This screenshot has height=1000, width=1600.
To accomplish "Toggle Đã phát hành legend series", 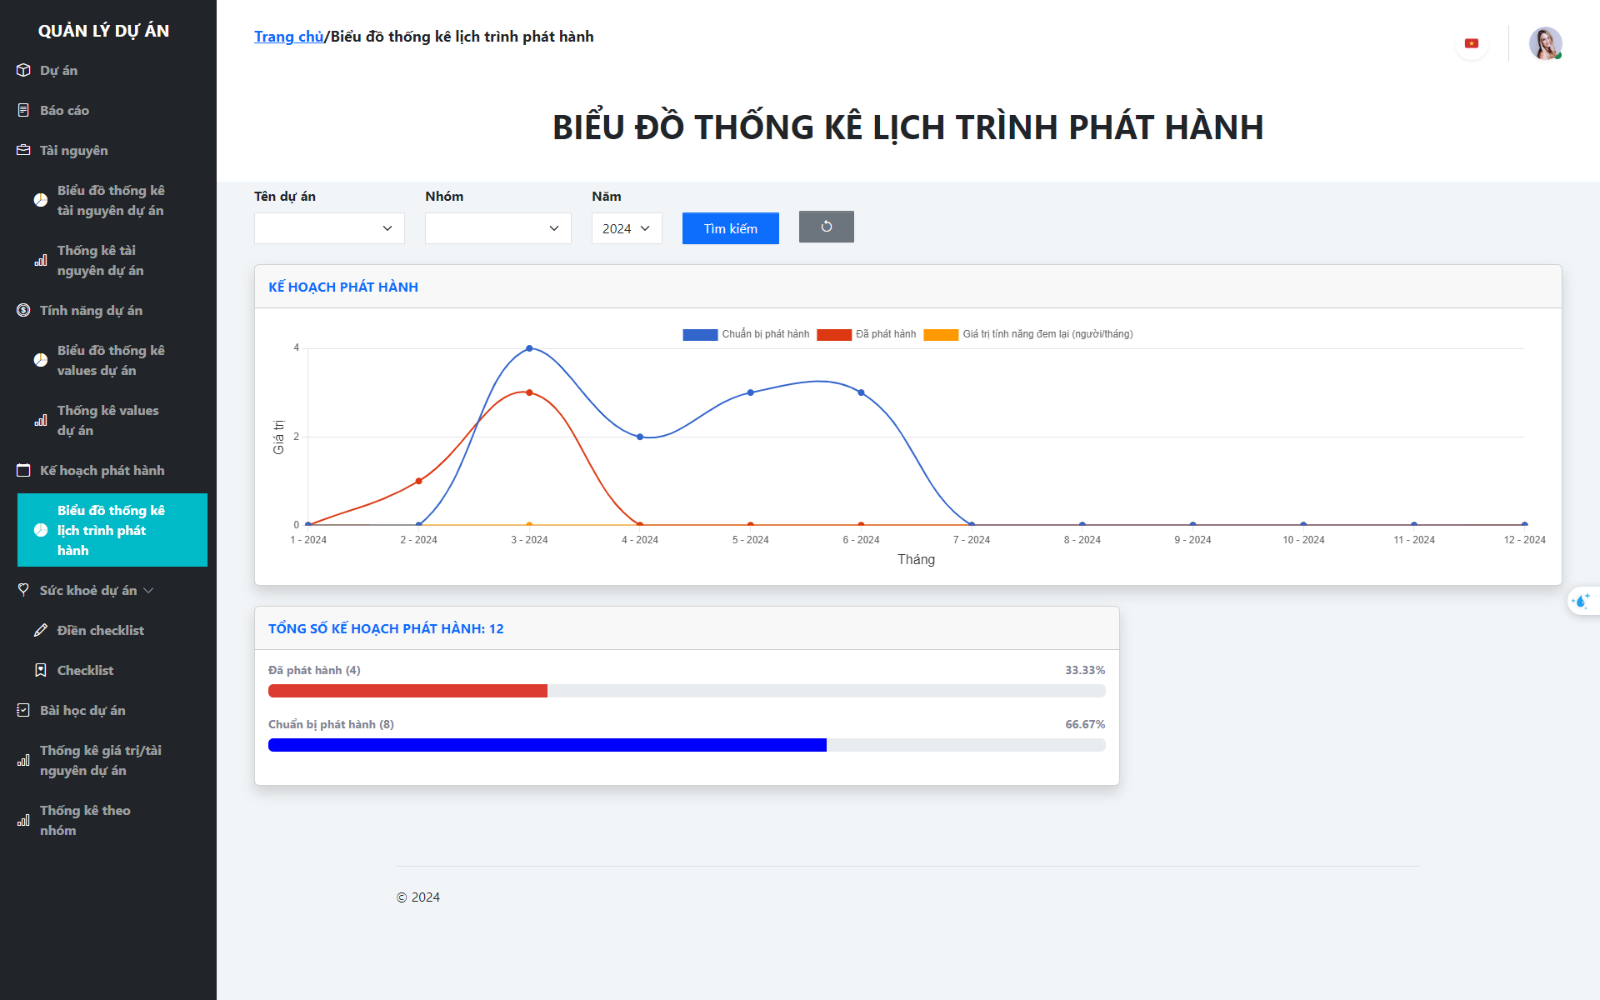I will click(x=867, y=334).
